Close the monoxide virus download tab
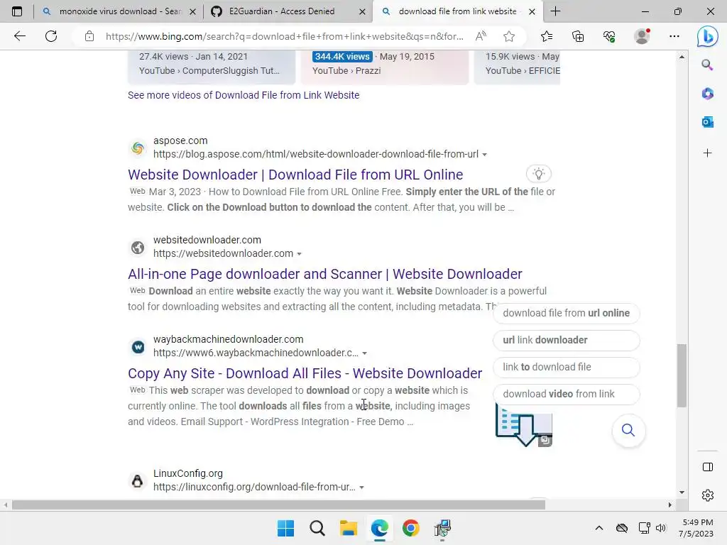The height and width of the screenshot is (545, 727). coord(193,11)
